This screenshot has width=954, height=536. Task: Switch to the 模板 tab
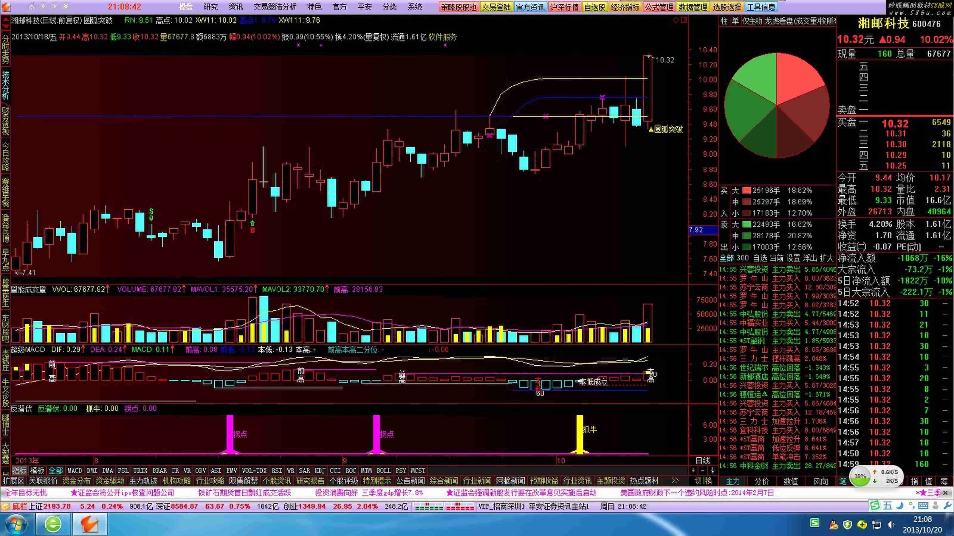tap(37, 470)
